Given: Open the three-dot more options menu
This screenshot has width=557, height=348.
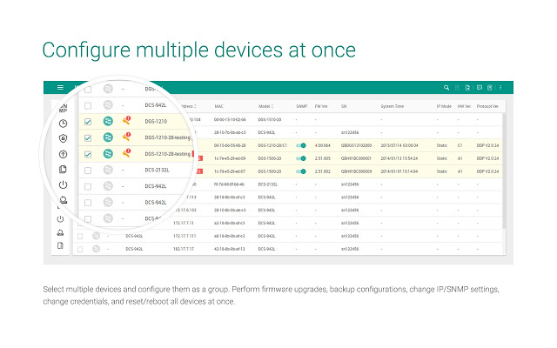Looking at the screenshot, I should tap(500, 88).
